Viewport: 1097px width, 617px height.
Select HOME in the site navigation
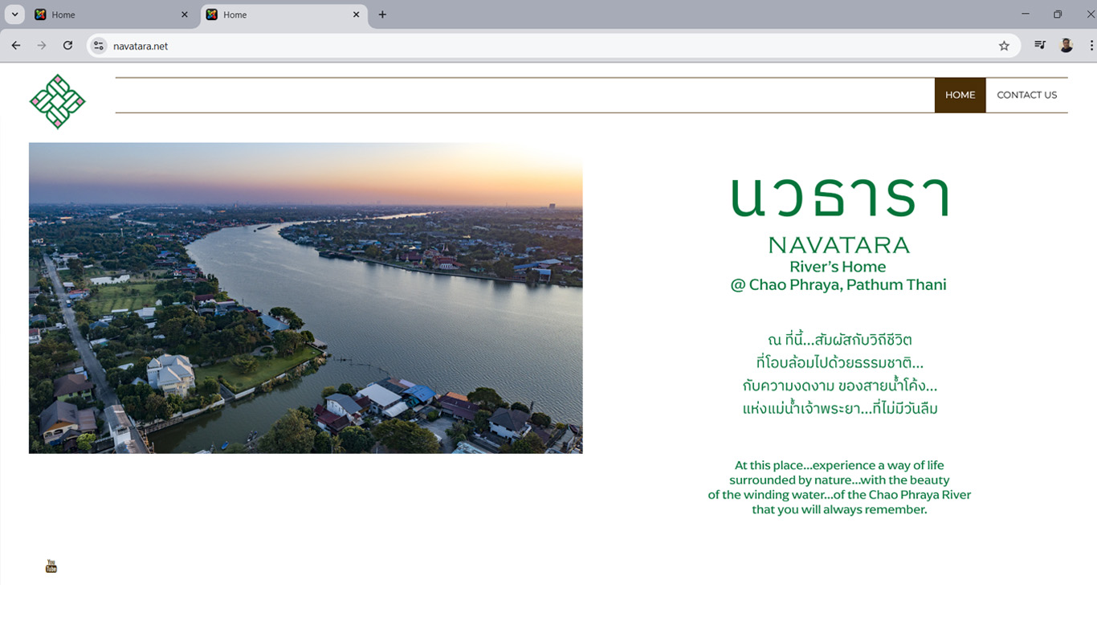pos(960,95)
